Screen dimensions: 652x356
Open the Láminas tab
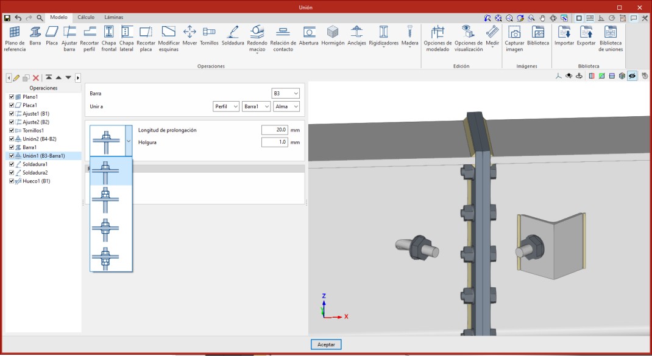pos(113,18)
